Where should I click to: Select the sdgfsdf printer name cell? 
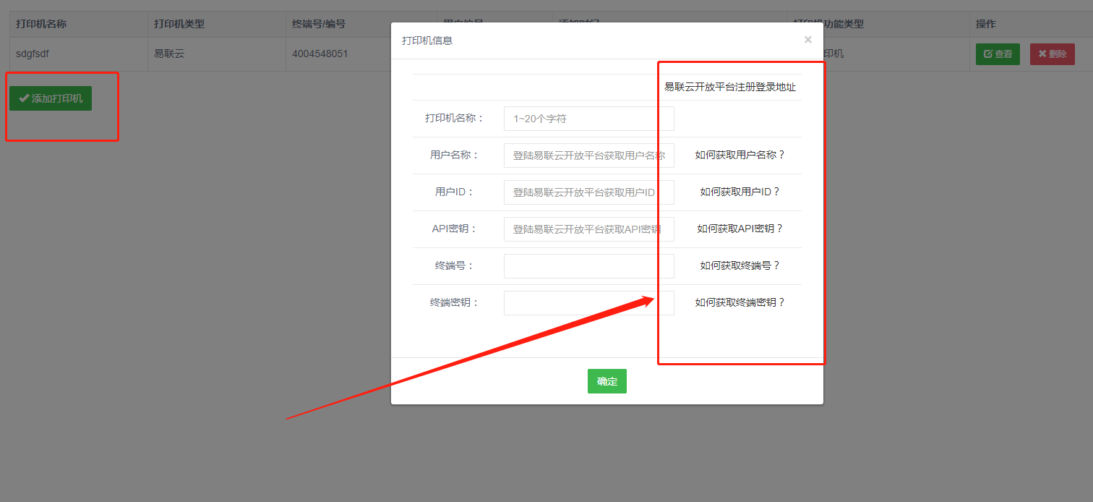(x=33, y=54)
